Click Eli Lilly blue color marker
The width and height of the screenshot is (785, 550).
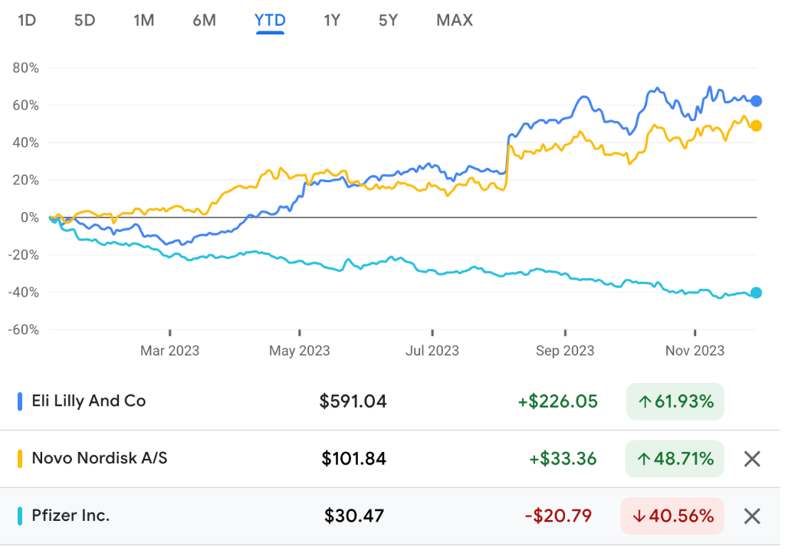[x=20, y=401]
